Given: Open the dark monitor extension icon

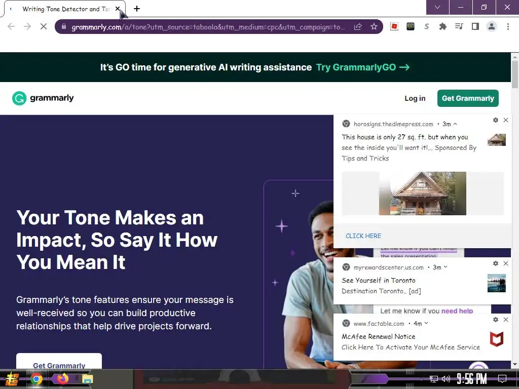Looking at the screenshot, I should pos(411,26).
